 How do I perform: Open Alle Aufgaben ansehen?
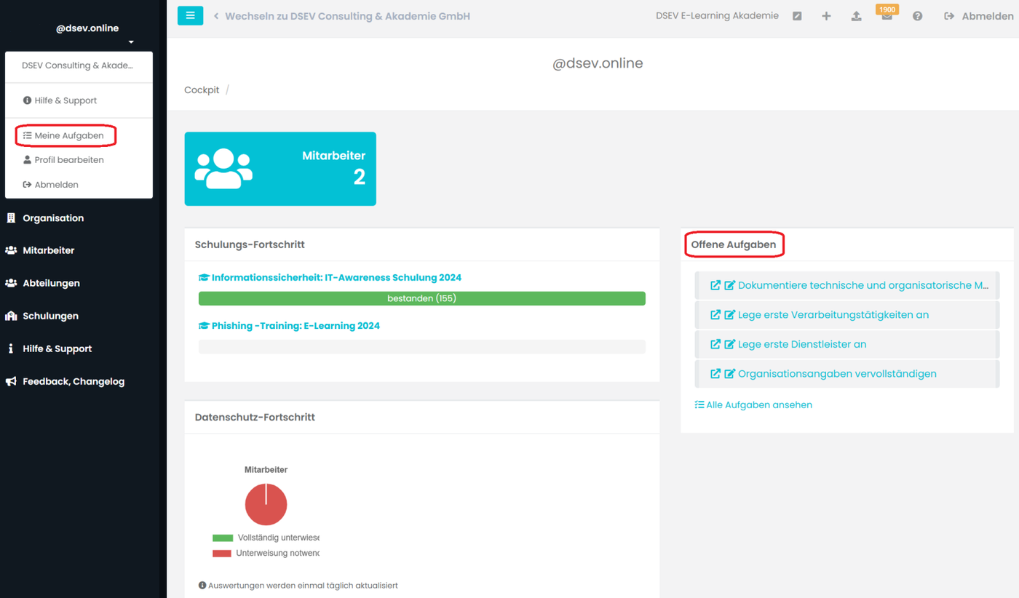(753, 405)
